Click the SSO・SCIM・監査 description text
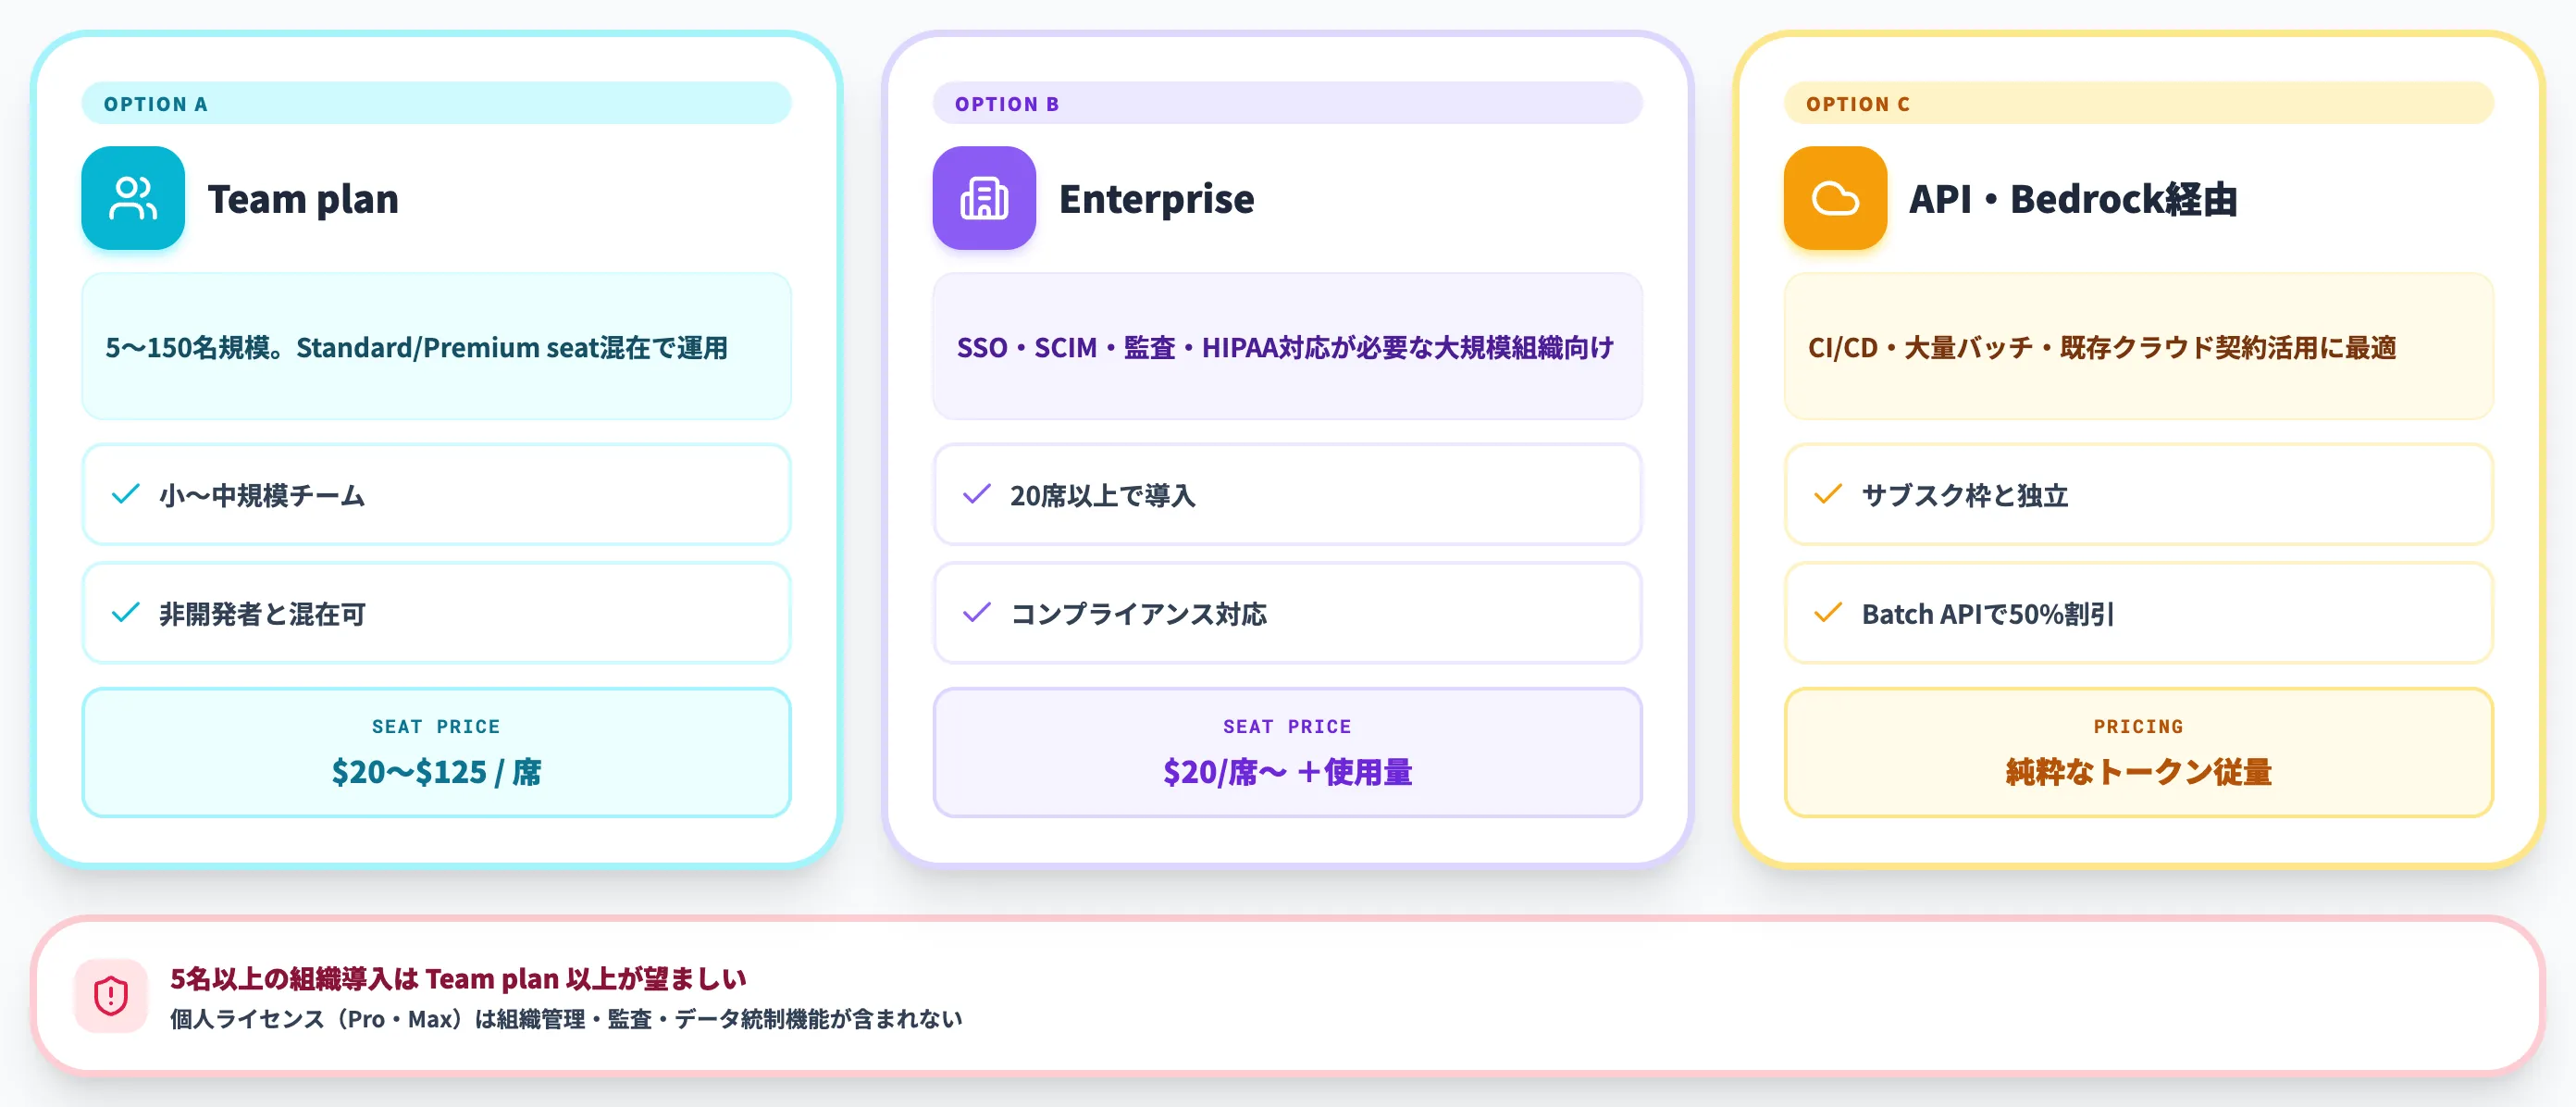Image resolution: width=2576 pixels, height=1107 pixels. [x=1285, y=347]
